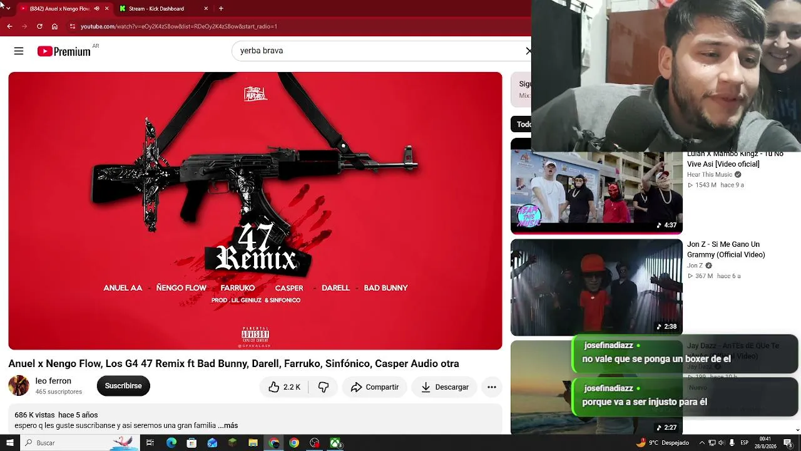This screenshot has height=451, width=801.
Task: Click the Windows taskbar Buscar search box
Action: tap(81, 443)
